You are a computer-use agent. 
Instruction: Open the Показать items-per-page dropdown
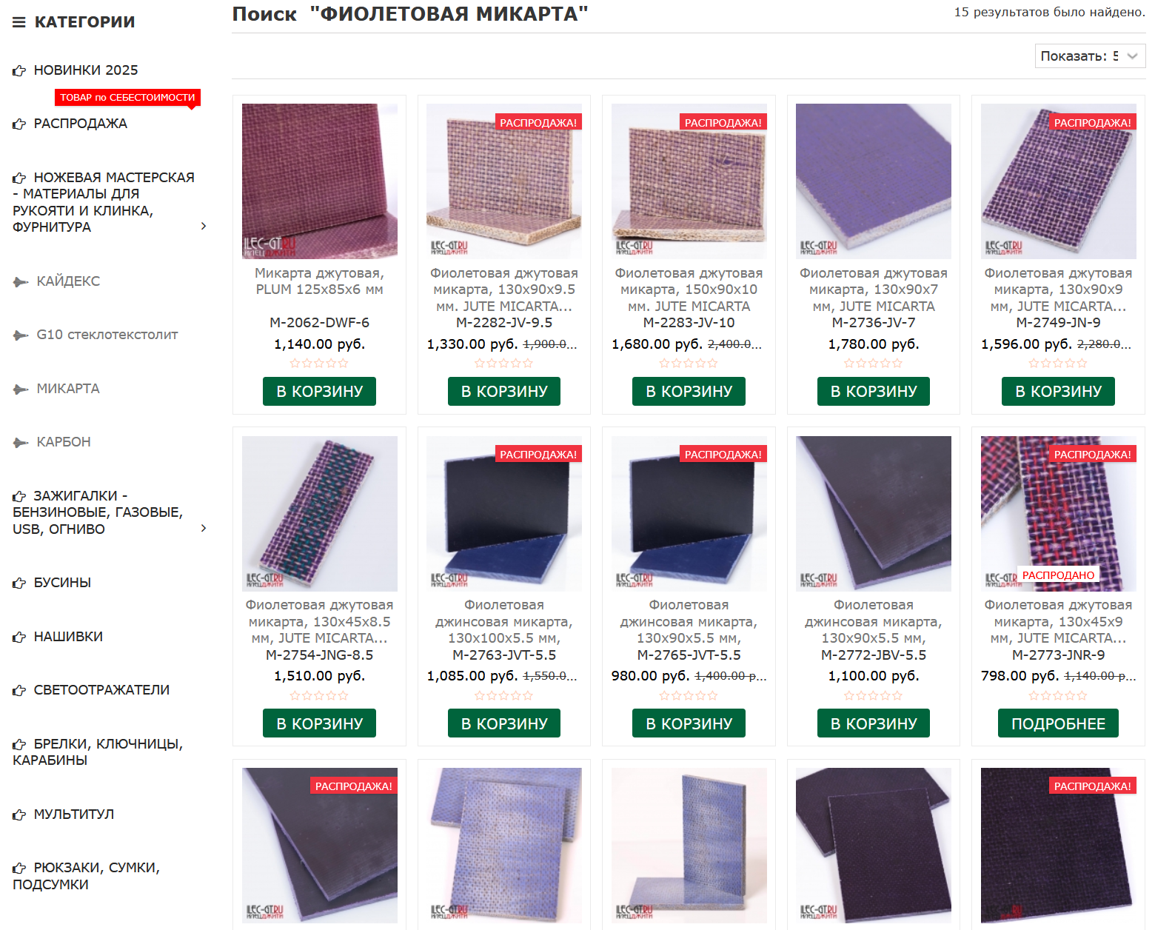click(x=1090, y=56)
